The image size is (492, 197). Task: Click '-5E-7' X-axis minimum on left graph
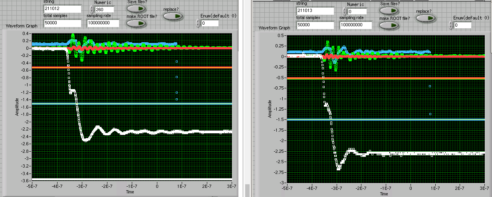point(32,186)
